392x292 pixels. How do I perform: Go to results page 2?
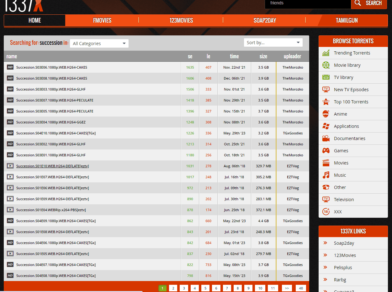click(173, 288)
